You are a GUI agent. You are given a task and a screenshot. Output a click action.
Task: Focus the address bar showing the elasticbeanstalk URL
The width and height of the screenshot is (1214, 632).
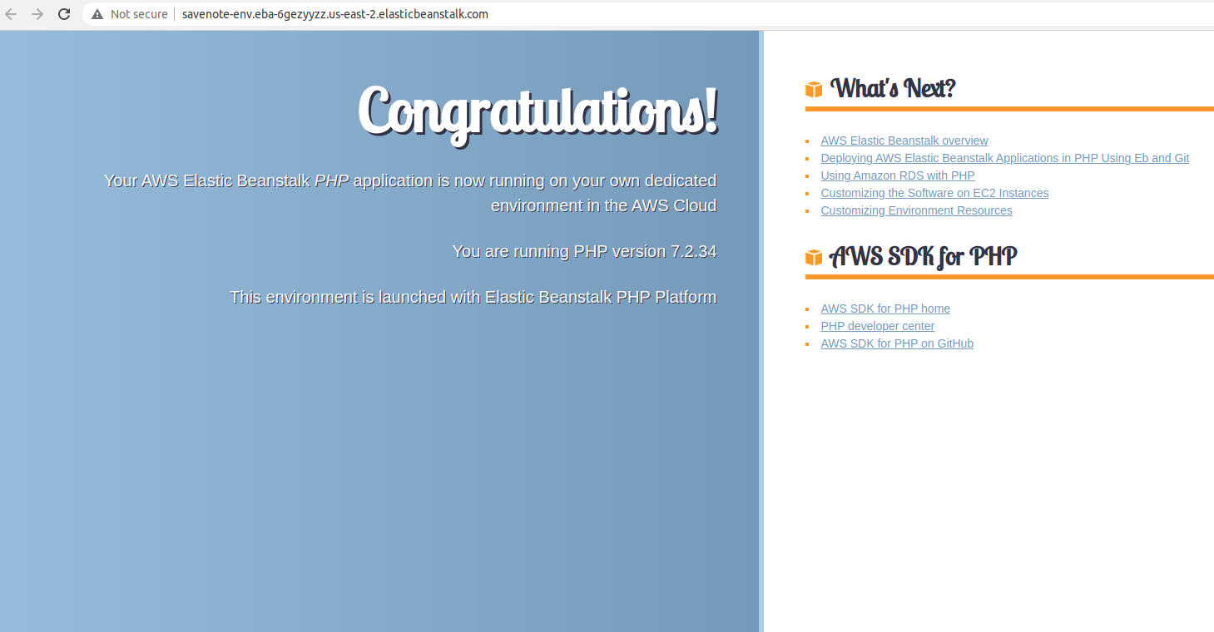648,14
